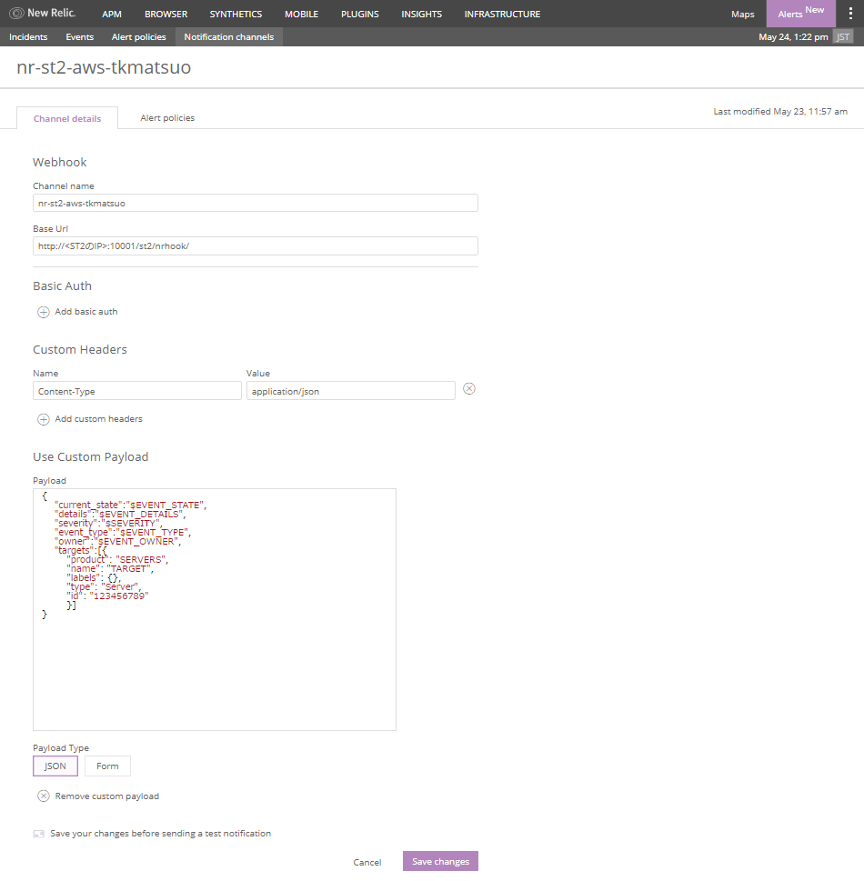The image size is (864, 881).
Task: Click Add basic auth link
Action: pos(86,312)
